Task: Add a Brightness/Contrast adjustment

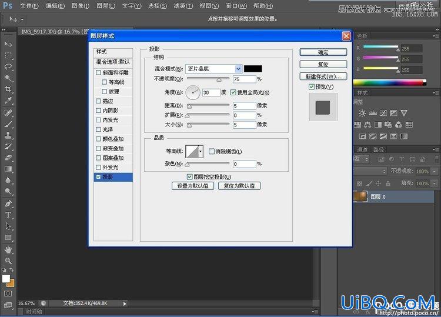Action: point(362,113)
